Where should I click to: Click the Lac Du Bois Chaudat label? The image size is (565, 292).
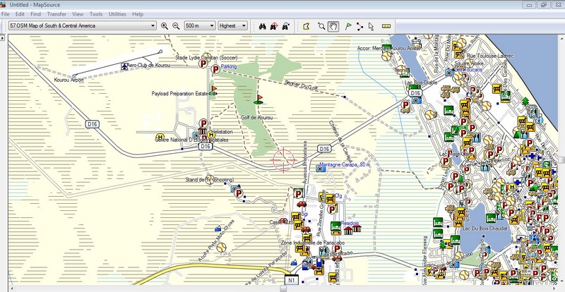coord(485,229)
